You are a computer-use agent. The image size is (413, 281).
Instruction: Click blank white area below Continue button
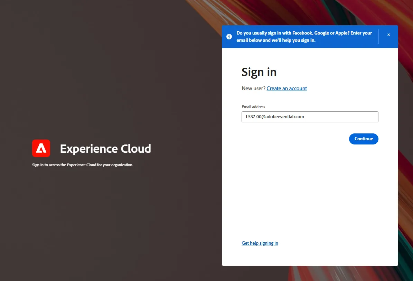[x=310, y=190]
